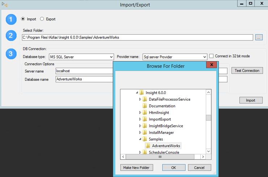
Task: Click the folder tree horizontal scrollbar thumb
Action: pyautogui.click(x=160, y=157)
